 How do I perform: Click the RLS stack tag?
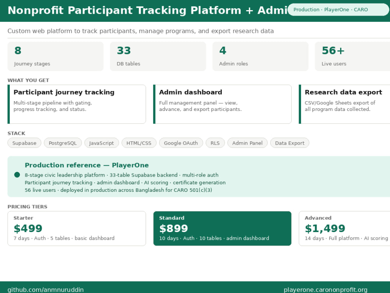click(x=215, y=143)
